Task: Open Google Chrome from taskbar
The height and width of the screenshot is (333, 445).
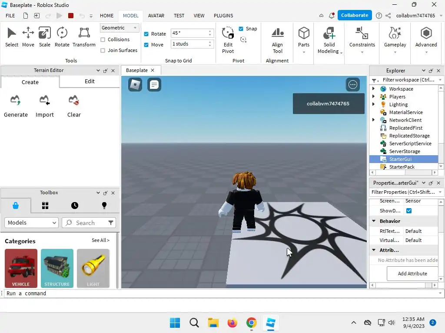Action: (x=252, y=323)
